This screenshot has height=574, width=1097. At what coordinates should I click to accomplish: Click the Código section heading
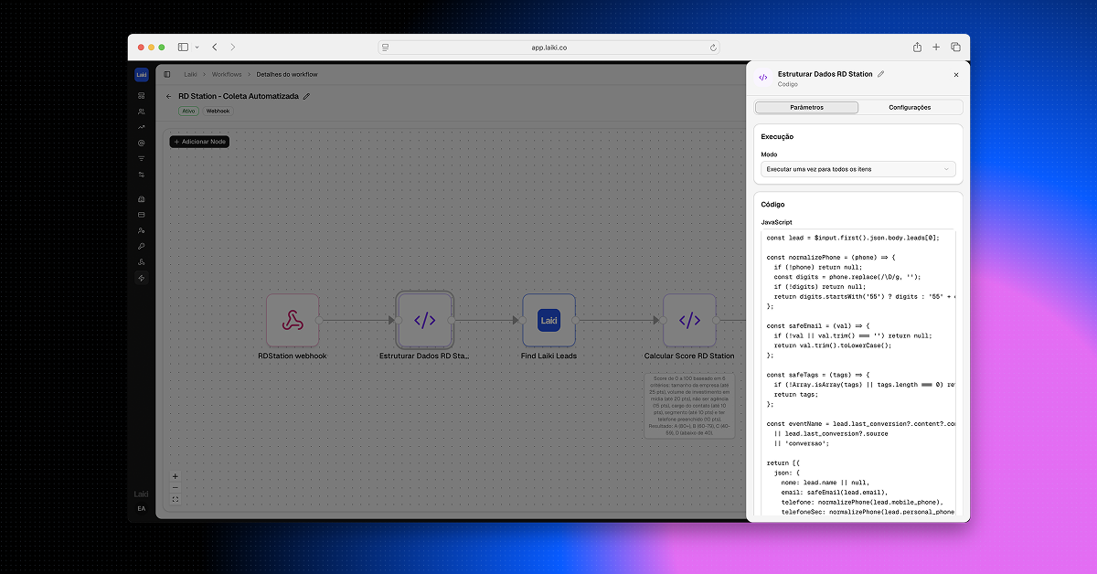point(773,205)
